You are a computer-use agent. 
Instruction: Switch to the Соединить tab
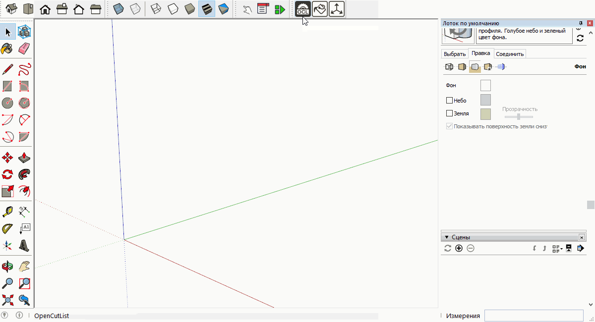tap(510, 54)
